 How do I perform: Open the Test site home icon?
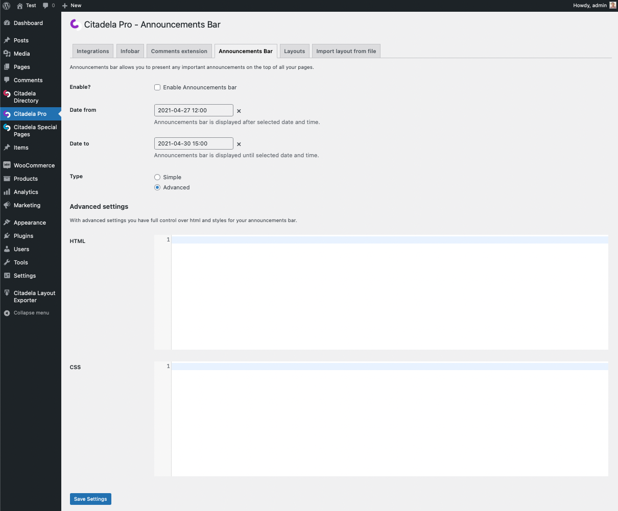(20, 6)
